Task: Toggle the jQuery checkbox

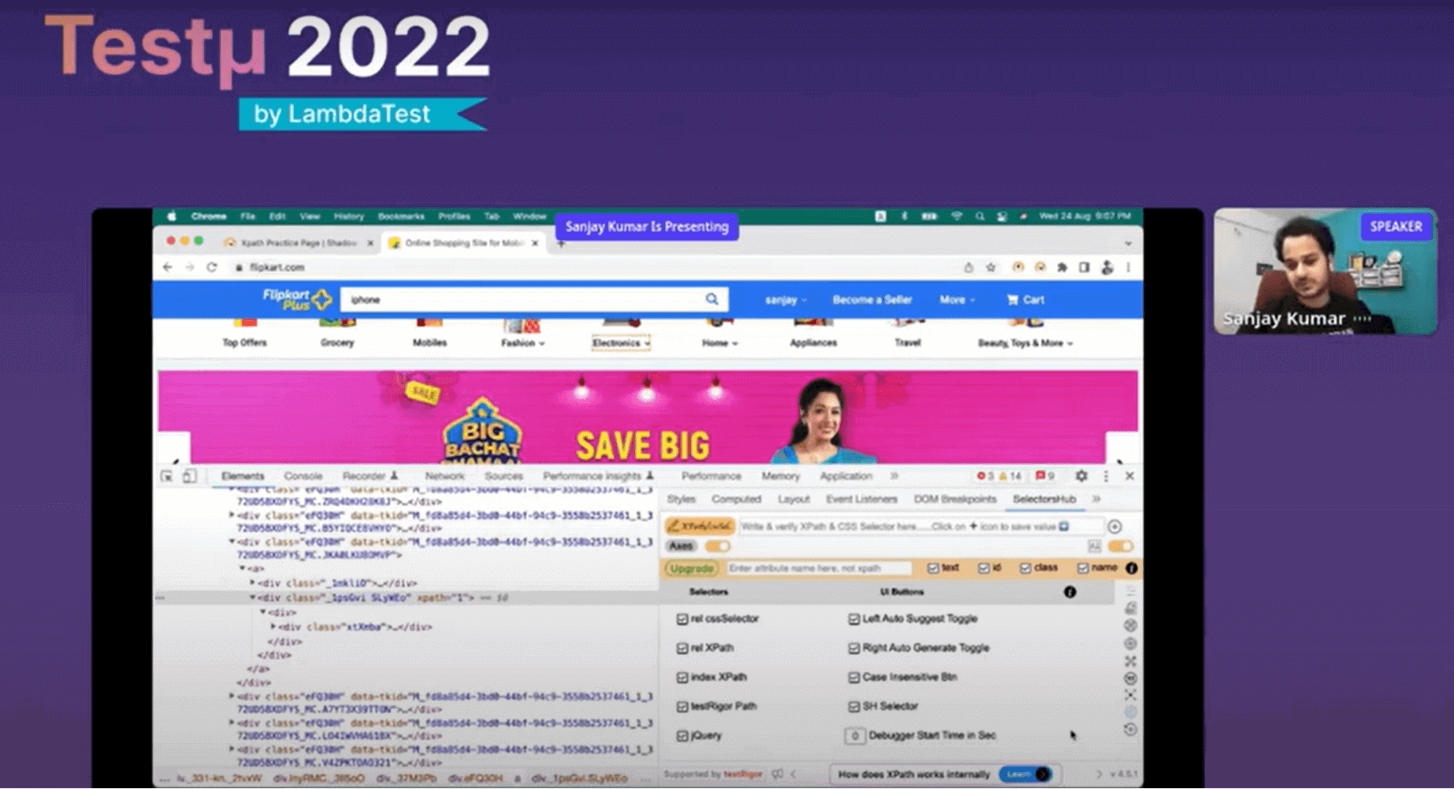Action: pyautogui.click(x=682, y=736)
